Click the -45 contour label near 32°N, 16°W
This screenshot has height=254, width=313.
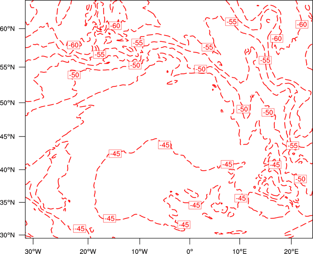click(110, 218)
